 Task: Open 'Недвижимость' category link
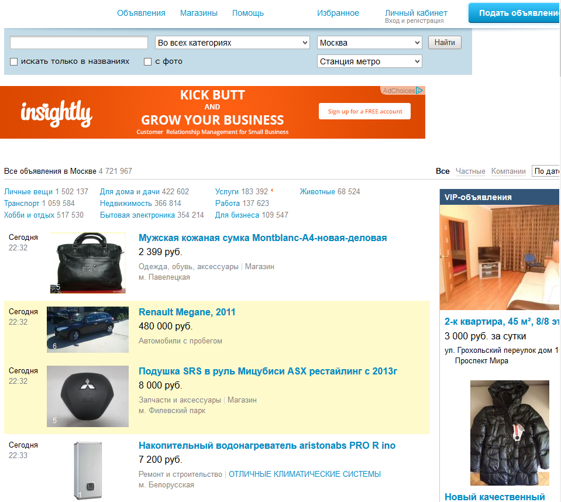pyautogui.click(x=126, y=203)
